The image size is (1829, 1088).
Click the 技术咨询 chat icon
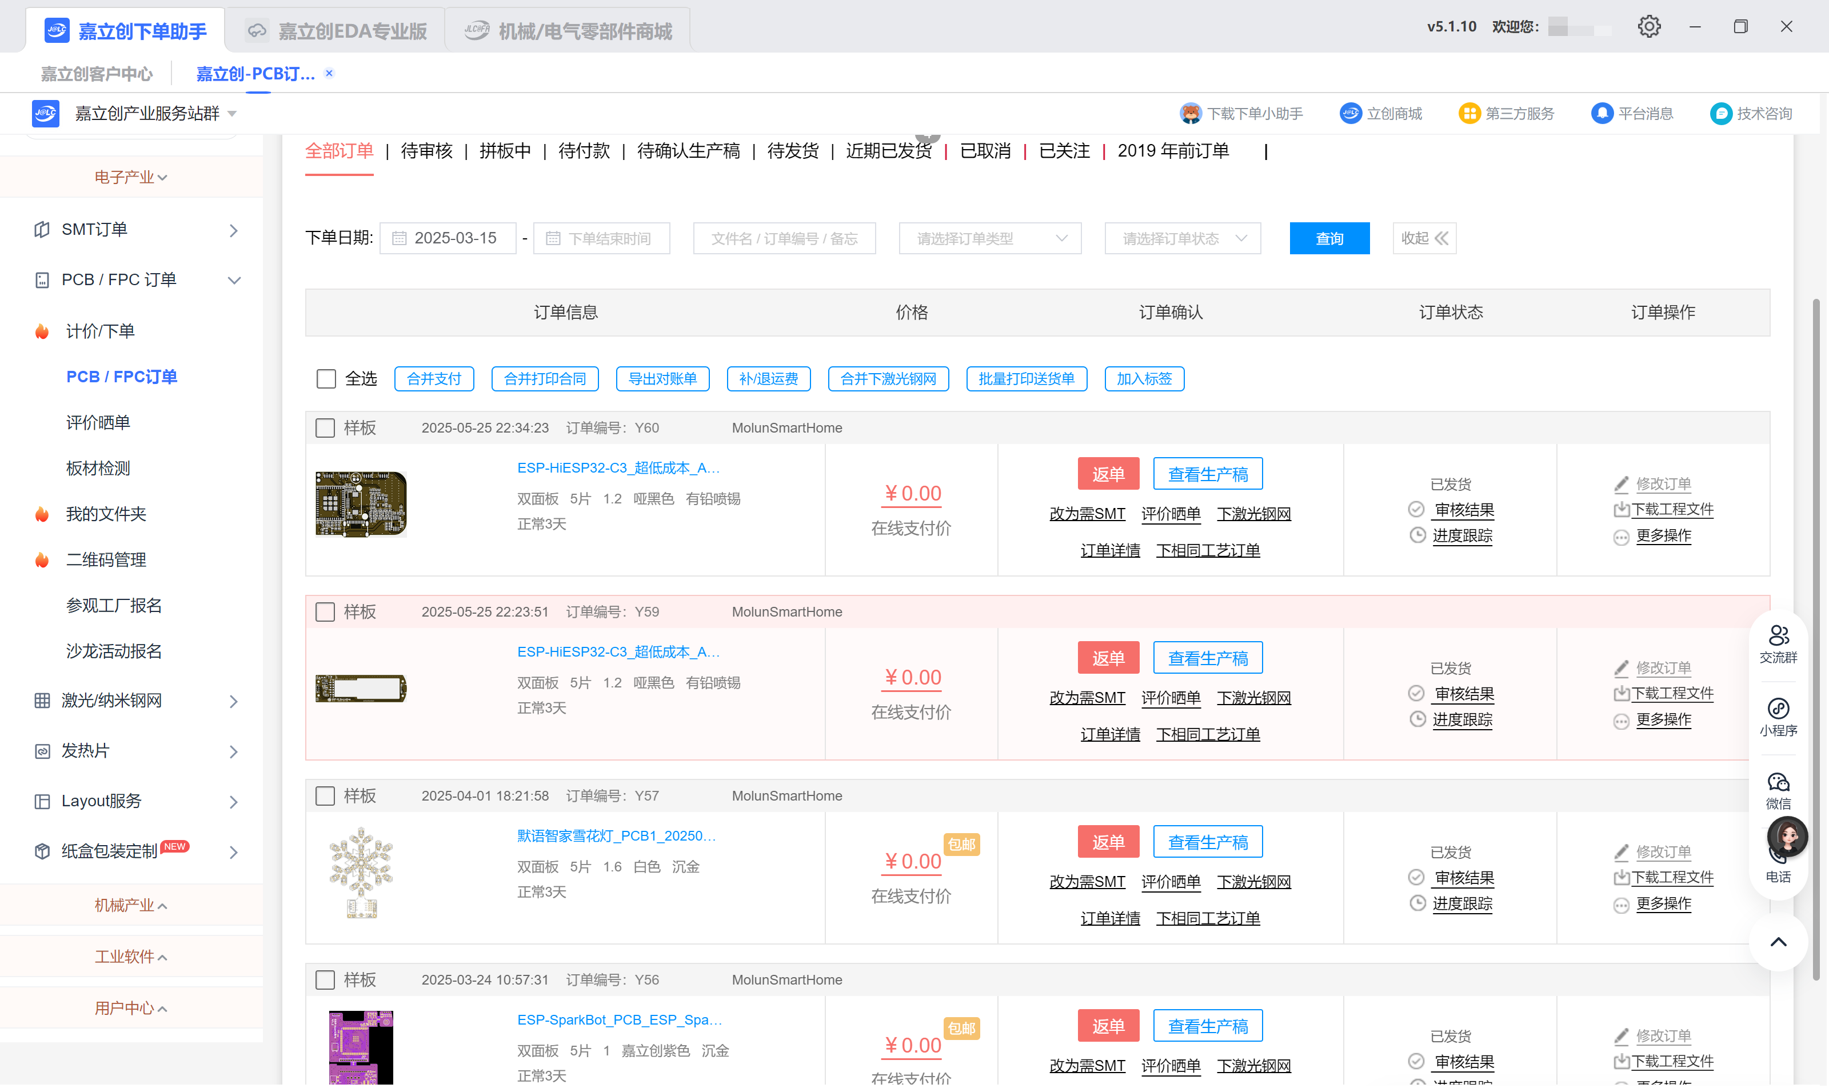[1720, 113]
